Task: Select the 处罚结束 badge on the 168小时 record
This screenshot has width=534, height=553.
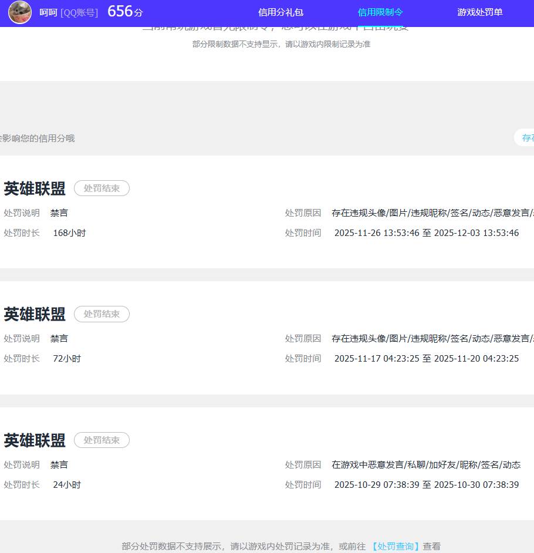Action: point(102,188)
